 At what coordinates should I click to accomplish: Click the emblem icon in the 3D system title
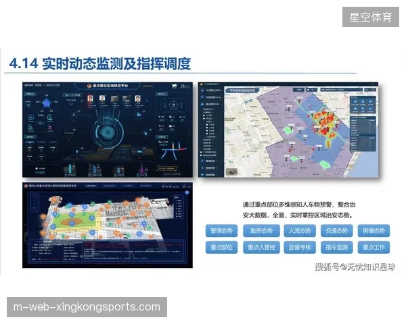coord(26,186)
